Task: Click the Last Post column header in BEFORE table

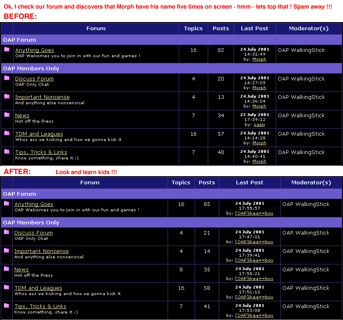Action: point(254,29)
